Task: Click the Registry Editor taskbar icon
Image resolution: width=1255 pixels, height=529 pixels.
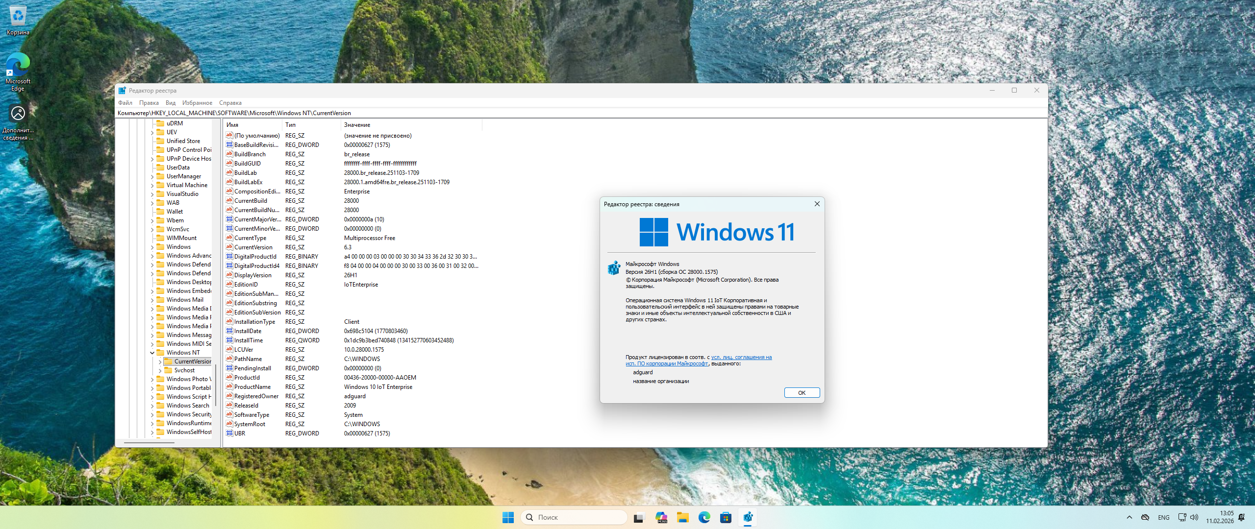Action: [748, 517]
